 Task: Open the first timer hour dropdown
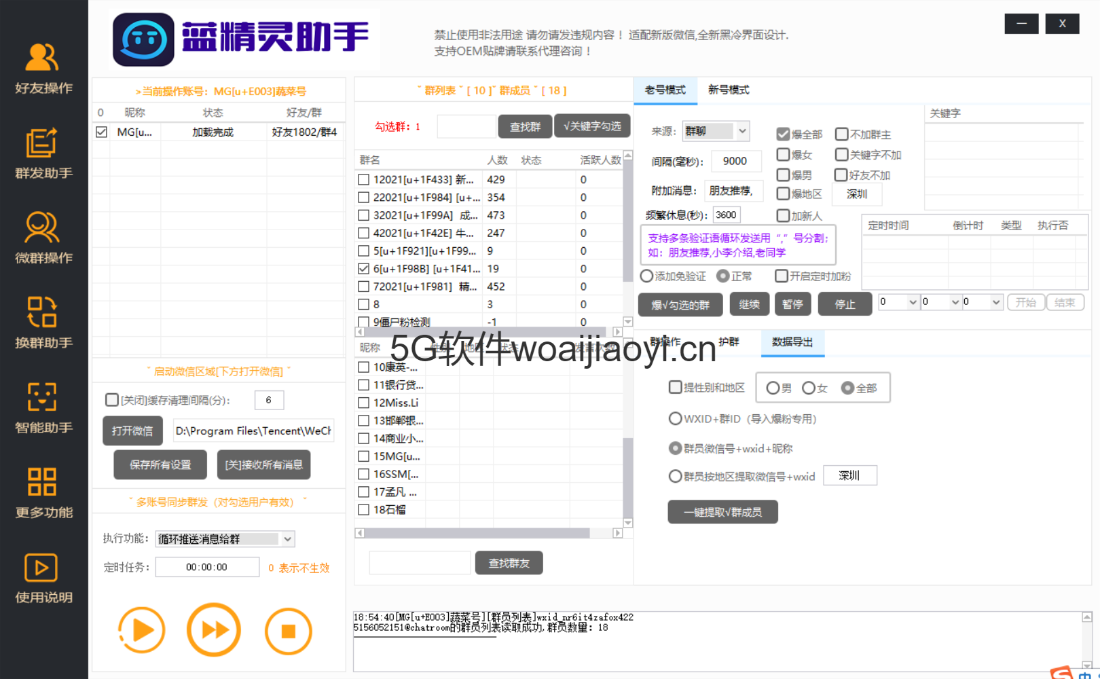[x=898, y=302]
